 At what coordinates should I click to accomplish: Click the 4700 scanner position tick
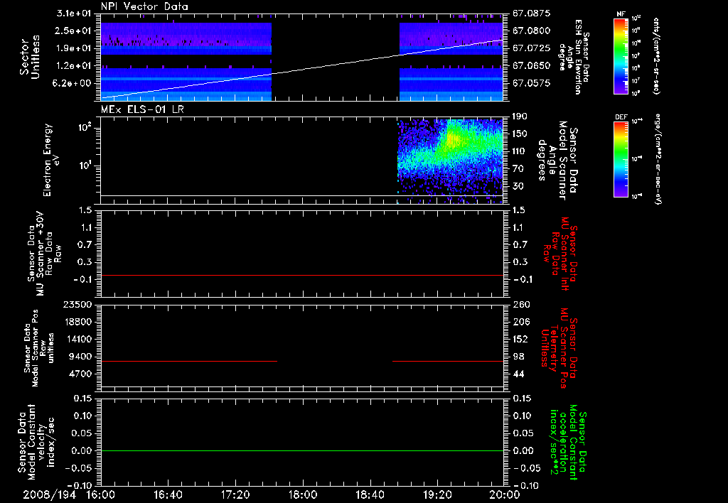[80, 374]
